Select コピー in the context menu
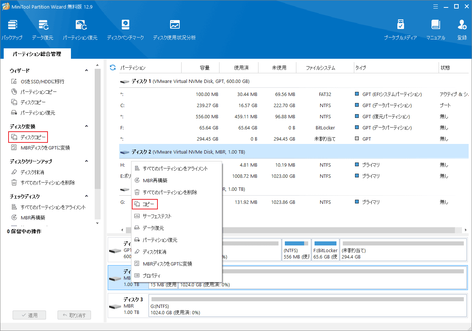 (145, 204)
